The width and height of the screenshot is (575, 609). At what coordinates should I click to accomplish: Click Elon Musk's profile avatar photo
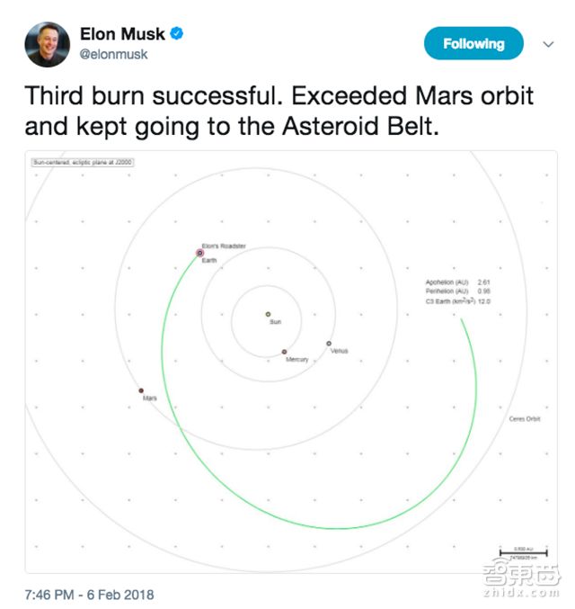pyautogui.click(x=48, y=45)
